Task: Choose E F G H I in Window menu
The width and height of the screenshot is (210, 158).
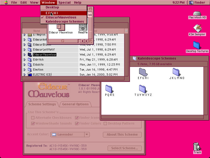Action: pos(64,13)
